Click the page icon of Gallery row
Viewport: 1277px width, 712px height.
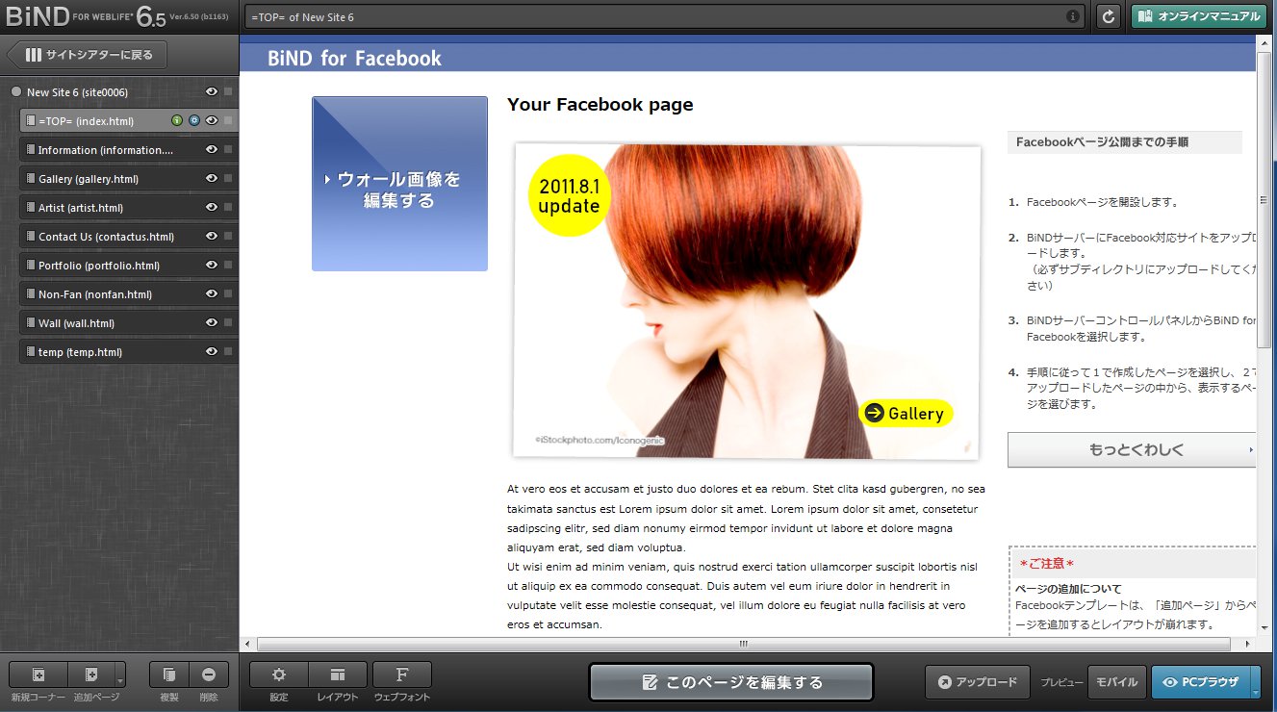[31, 178]
